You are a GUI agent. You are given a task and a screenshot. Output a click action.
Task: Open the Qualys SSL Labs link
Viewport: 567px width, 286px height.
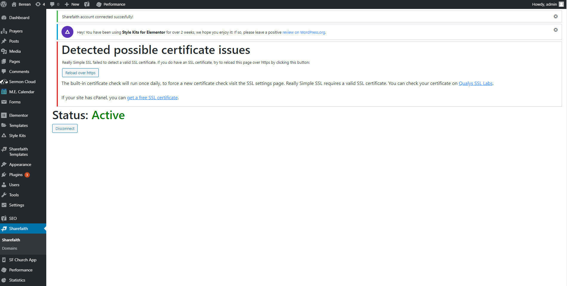pyautogui.click(x=475, y=83)
